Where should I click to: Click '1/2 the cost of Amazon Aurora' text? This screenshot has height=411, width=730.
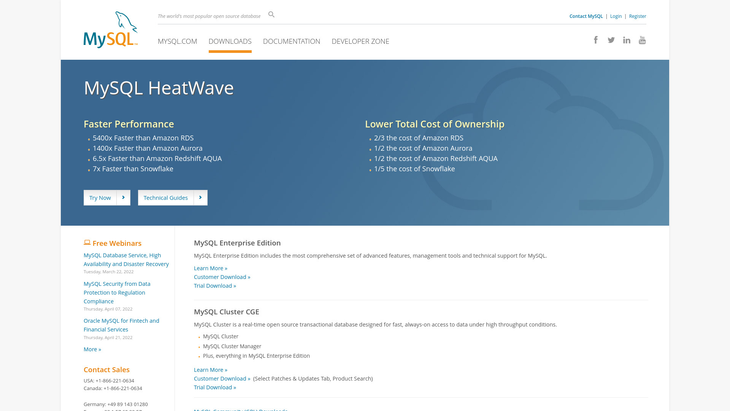pyautogui.click(x=423, y=148)
